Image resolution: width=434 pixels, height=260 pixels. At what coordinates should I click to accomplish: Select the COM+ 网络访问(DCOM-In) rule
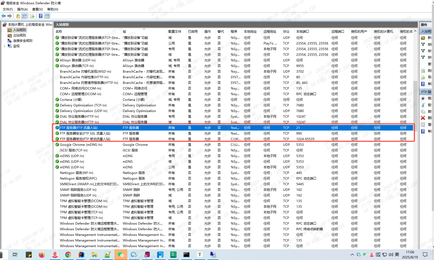[233, 88]
